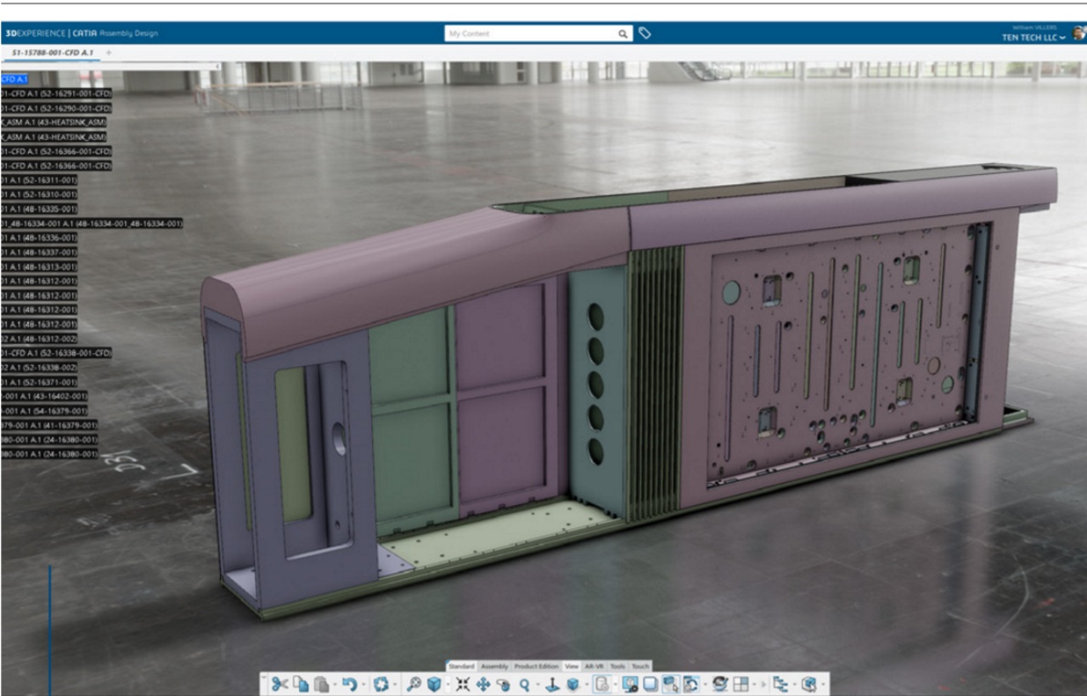Open dropdown arrow next to the Undo icon
Screen dimensions: 1087x696
pos(363,684)
